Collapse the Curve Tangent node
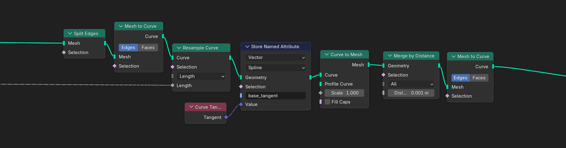The width and height of the screenshot is (566, 148). click(x=191, y=107)
